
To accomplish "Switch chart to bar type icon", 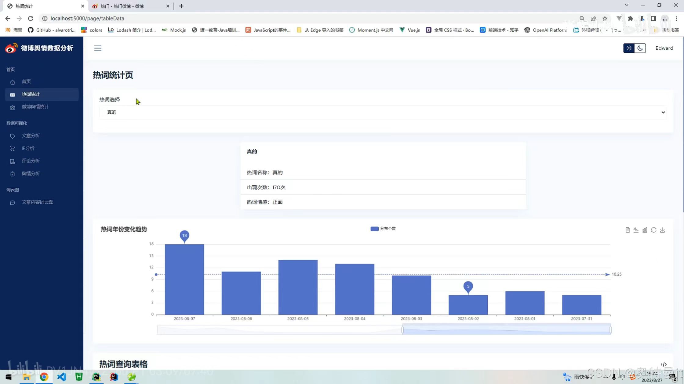I will click(x=645, y=230).
